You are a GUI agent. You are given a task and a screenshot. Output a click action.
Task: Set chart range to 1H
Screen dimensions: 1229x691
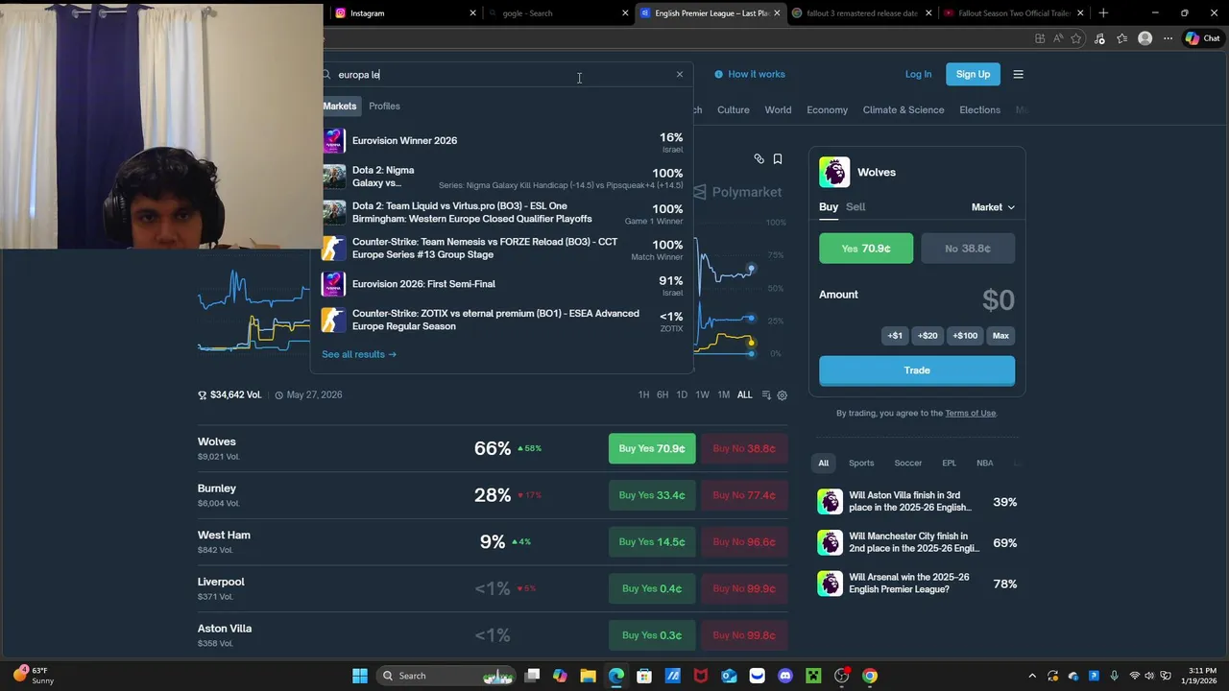pos(643,395)
